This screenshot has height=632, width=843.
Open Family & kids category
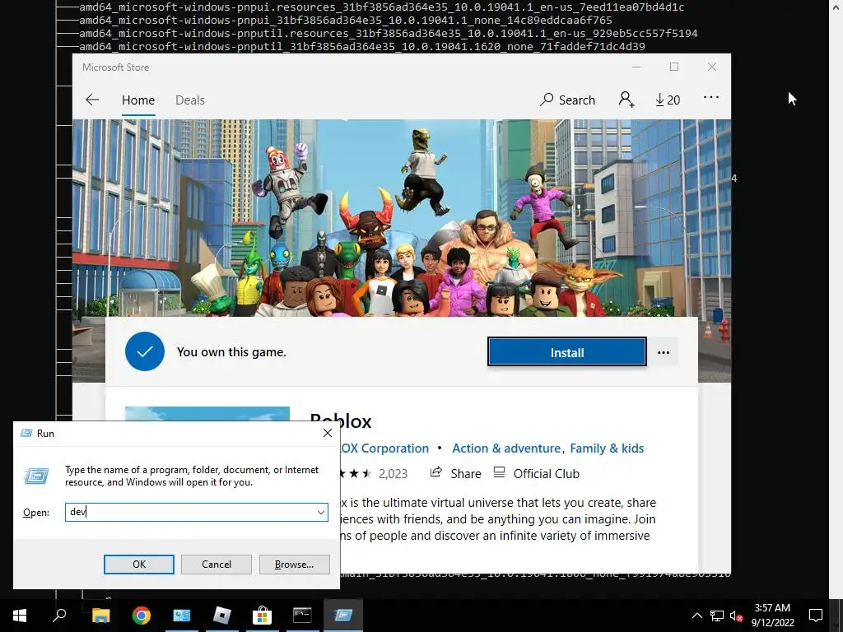607,448
